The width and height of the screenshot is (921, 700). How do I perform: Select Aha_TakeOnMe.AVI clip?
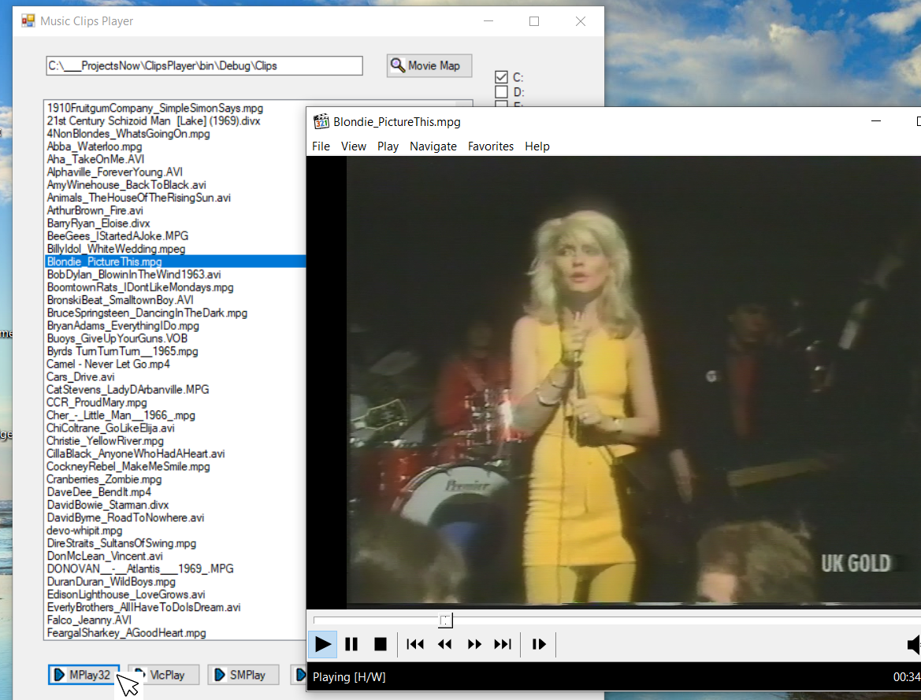pos(95,159)
